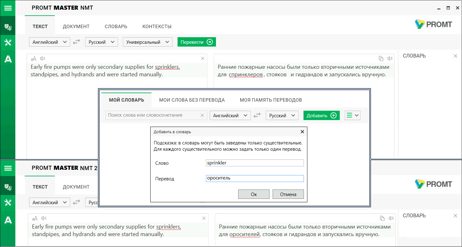Screen dimensions: 462x247
Task: Play audio of top translation output
Action: click(390, 58)
